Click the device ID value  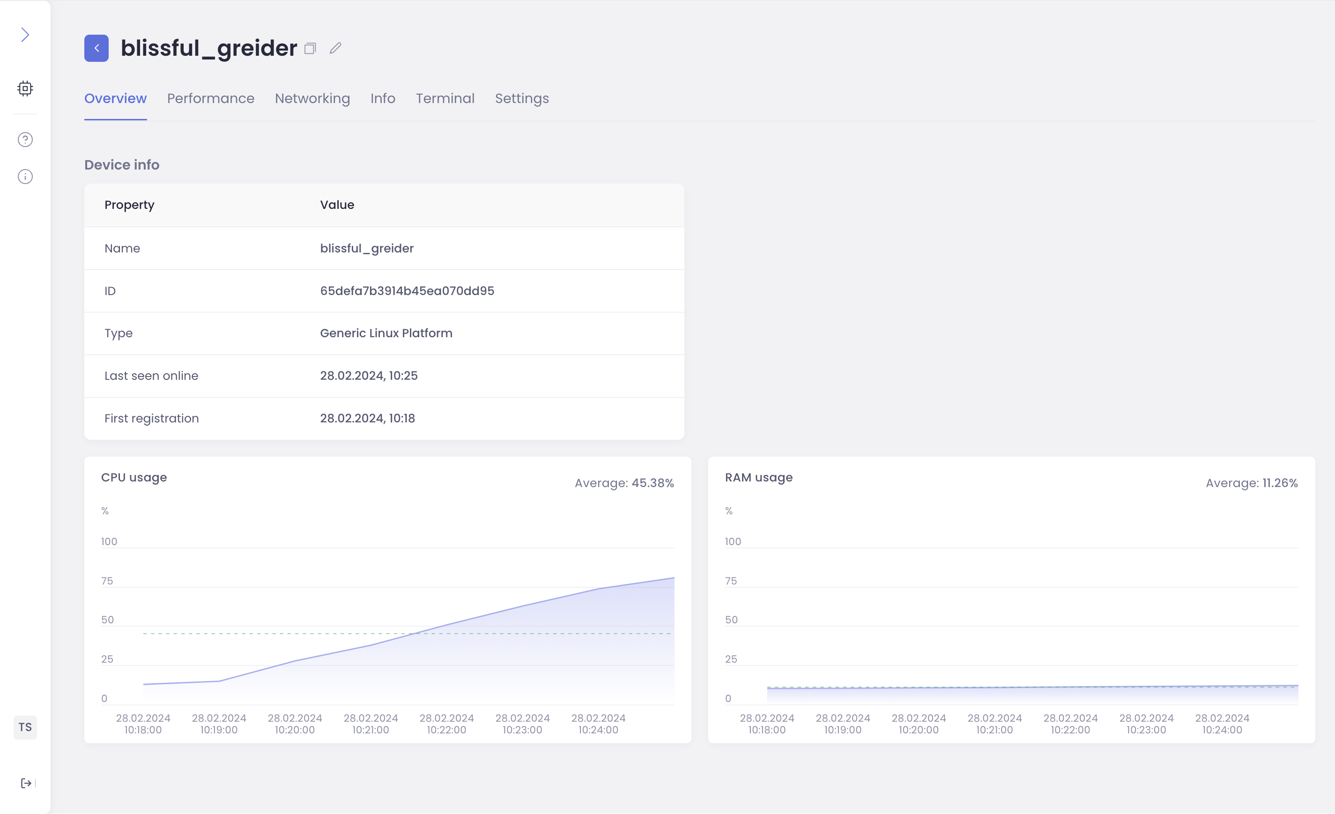(407, 291)
